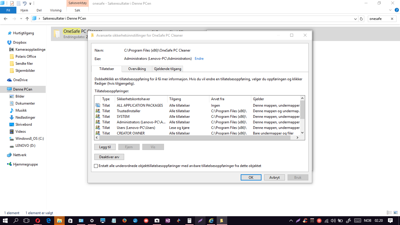
Task: Open Hjemmegruppe in navigation pane
Action: [25, 164]
